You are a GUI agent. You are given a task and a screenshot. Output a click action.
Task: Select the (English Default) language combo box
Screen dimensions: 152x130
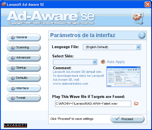click(x=112, y=47)
